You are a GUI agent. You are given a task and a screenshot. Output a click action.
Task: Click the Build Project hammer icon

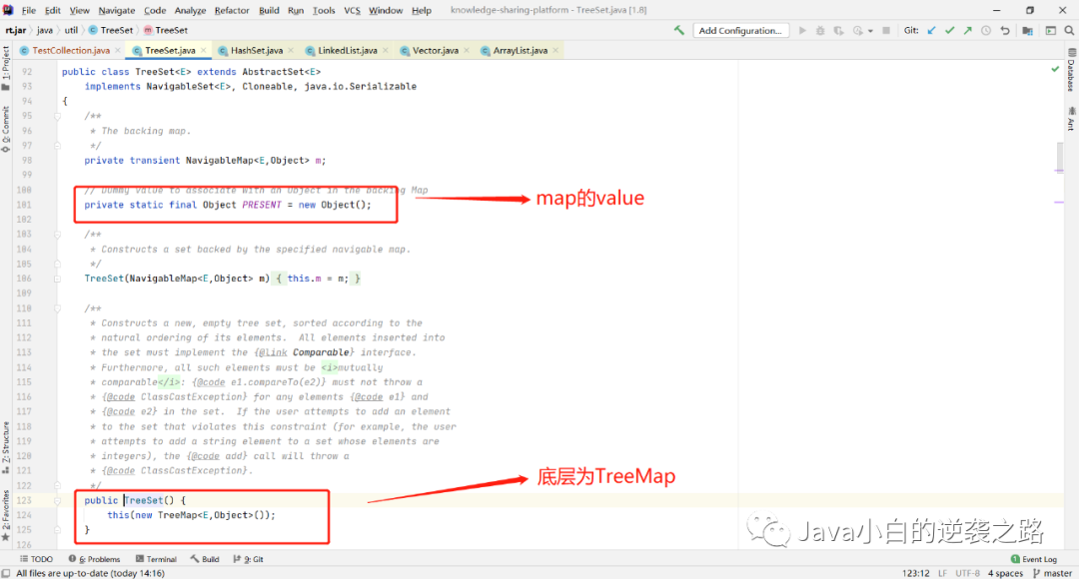679,30
